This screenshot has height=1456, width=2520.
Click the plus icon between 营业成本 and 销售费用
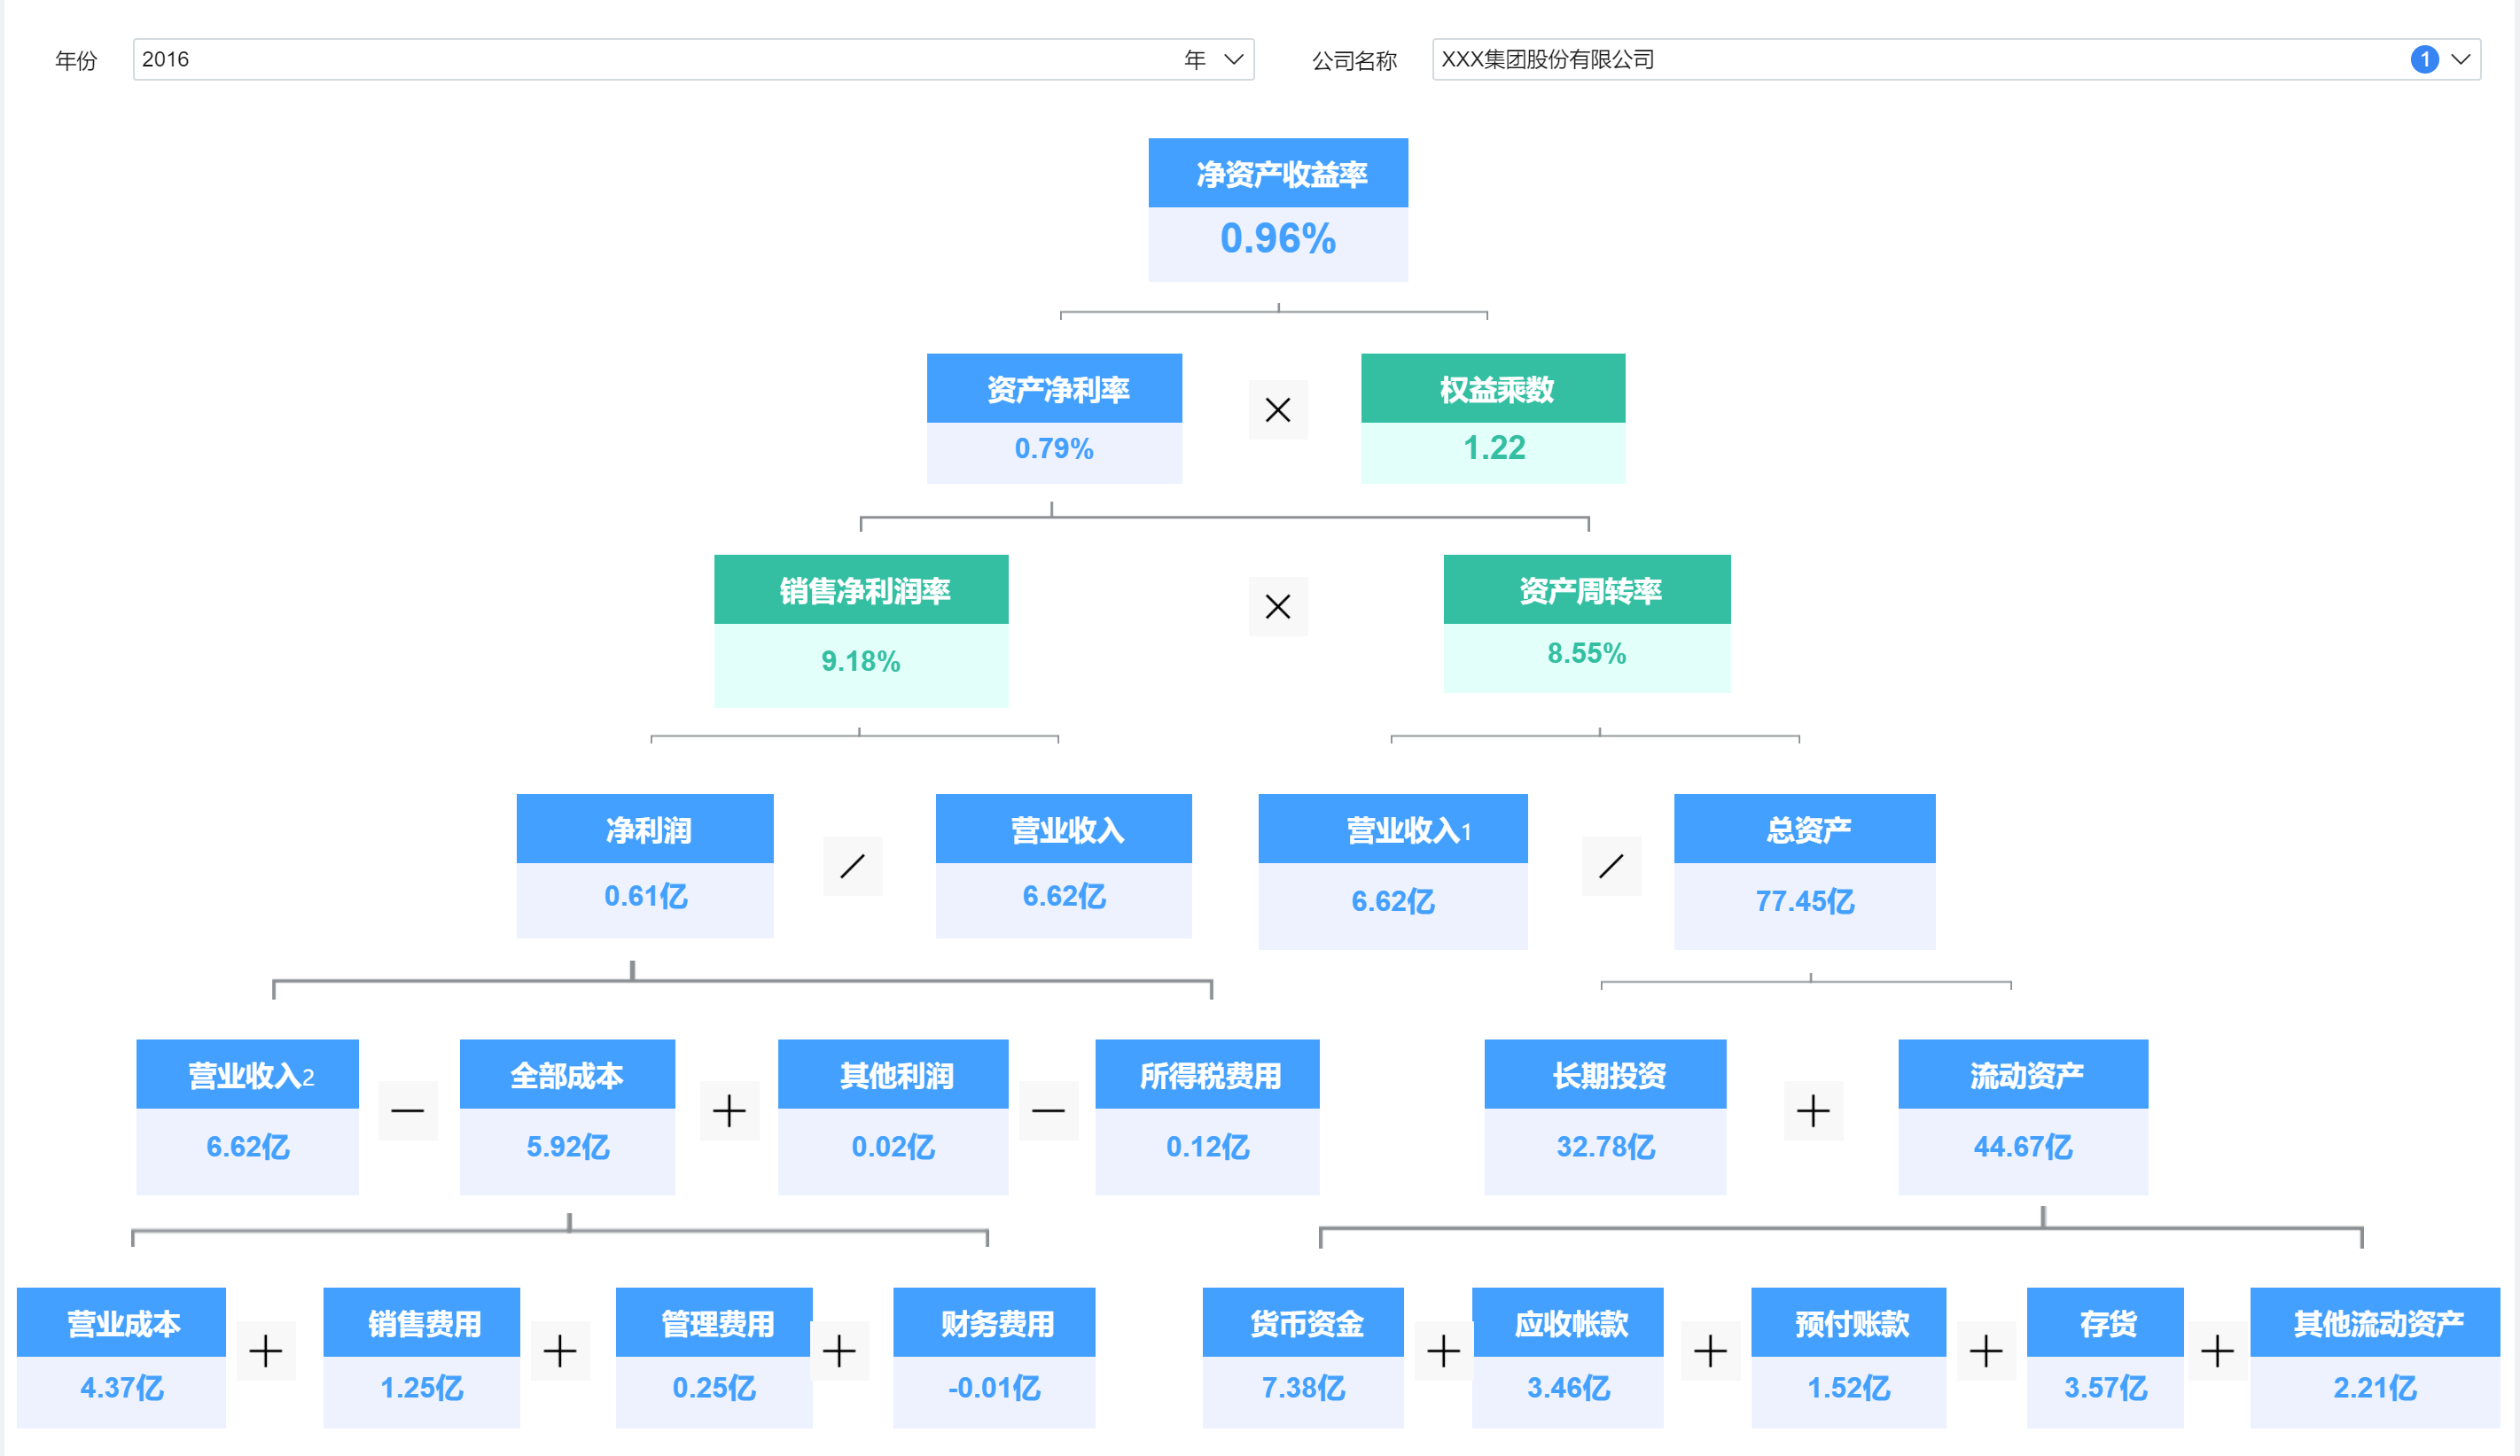pos(266,1351)
